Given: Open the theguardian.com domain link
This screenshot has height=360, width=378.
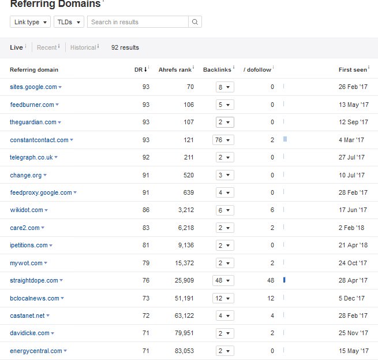Looking at the screenshot, I should pos(33,122).
